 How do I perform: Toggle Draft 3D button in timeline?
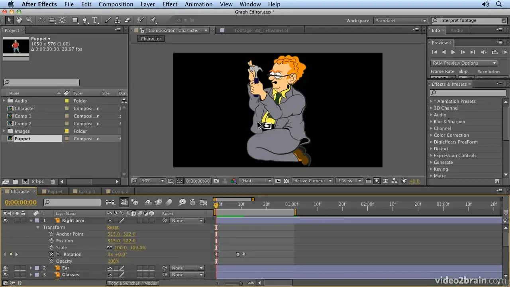click(x=135, y=202)
